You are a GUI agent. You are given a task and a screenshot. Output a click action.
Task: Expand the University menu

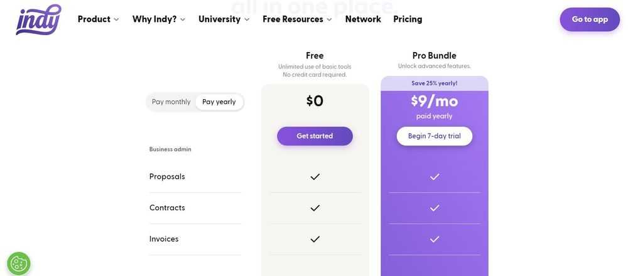coord(224,19)
